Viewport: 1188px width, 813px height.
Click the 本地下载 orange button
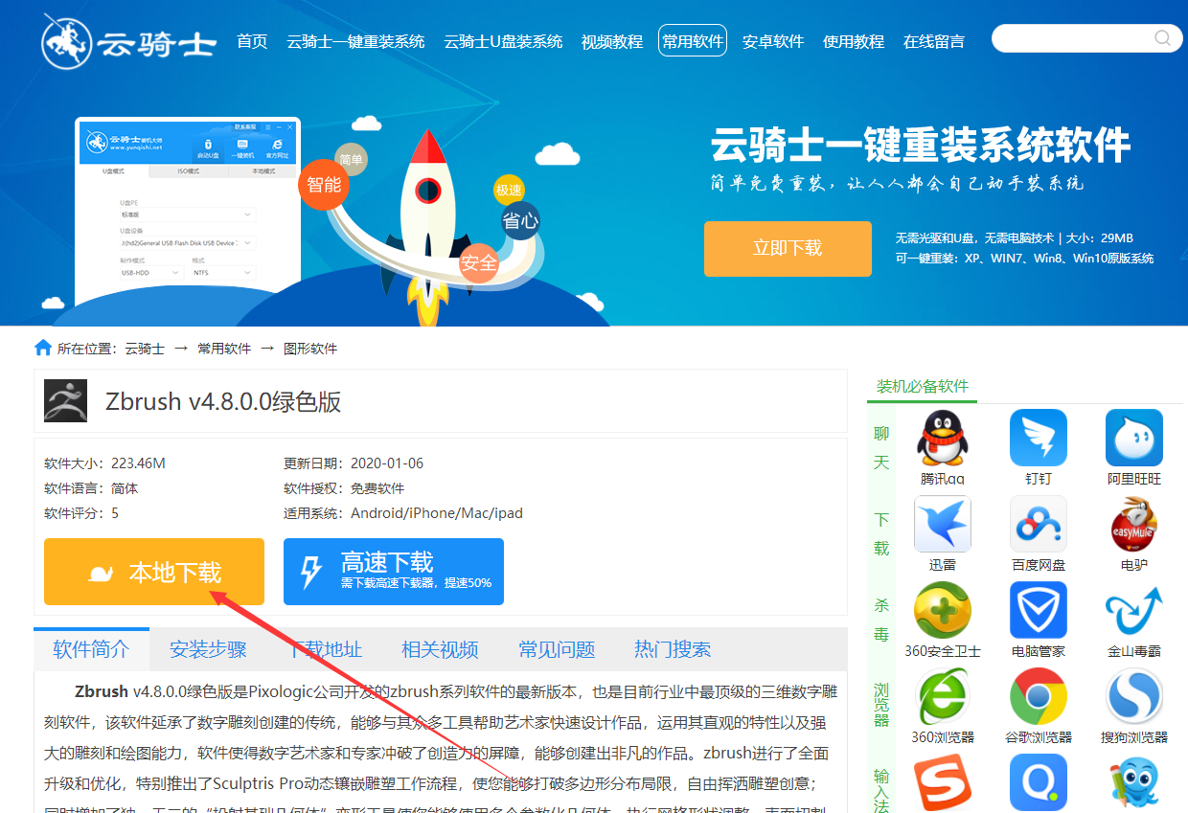(154, 572)
